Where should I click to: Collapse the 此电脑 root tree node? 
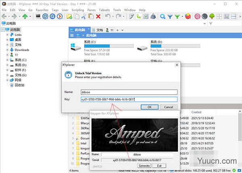3,29
